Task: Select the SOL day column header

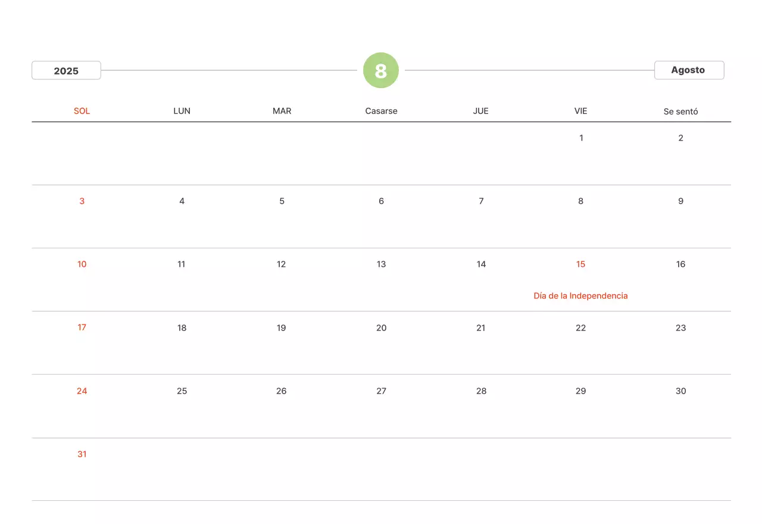Action: pos(82,111)
